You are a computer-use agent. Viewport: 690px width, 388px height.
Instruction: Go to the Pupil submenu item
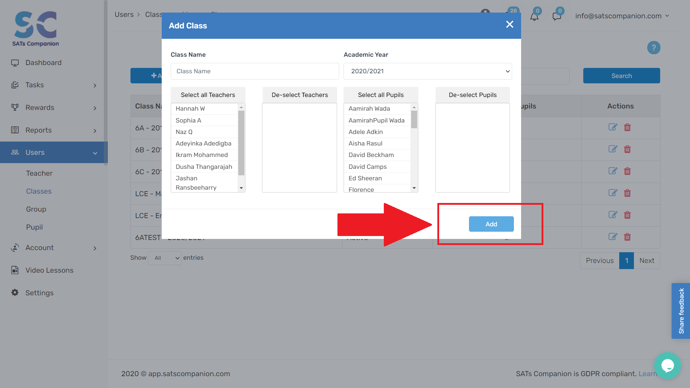pos(34,227)
